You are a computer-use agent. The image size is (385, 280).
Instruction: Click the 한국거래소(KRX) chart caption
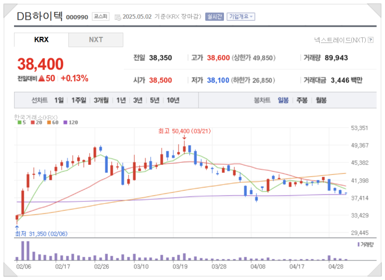(x=36, y=117)
